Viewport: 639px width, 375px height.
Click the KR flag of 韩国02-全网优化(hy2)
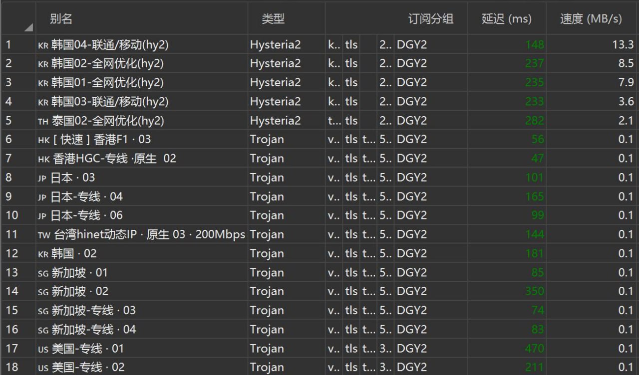(43, 64)
